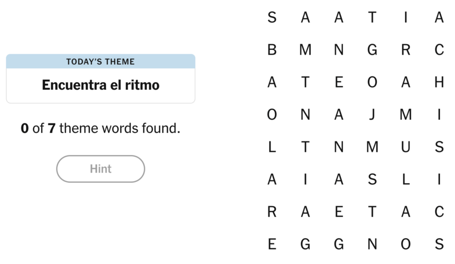Select the letter U in the fifth row
Viewport: 455px width, 264px height.
point(405,147)
